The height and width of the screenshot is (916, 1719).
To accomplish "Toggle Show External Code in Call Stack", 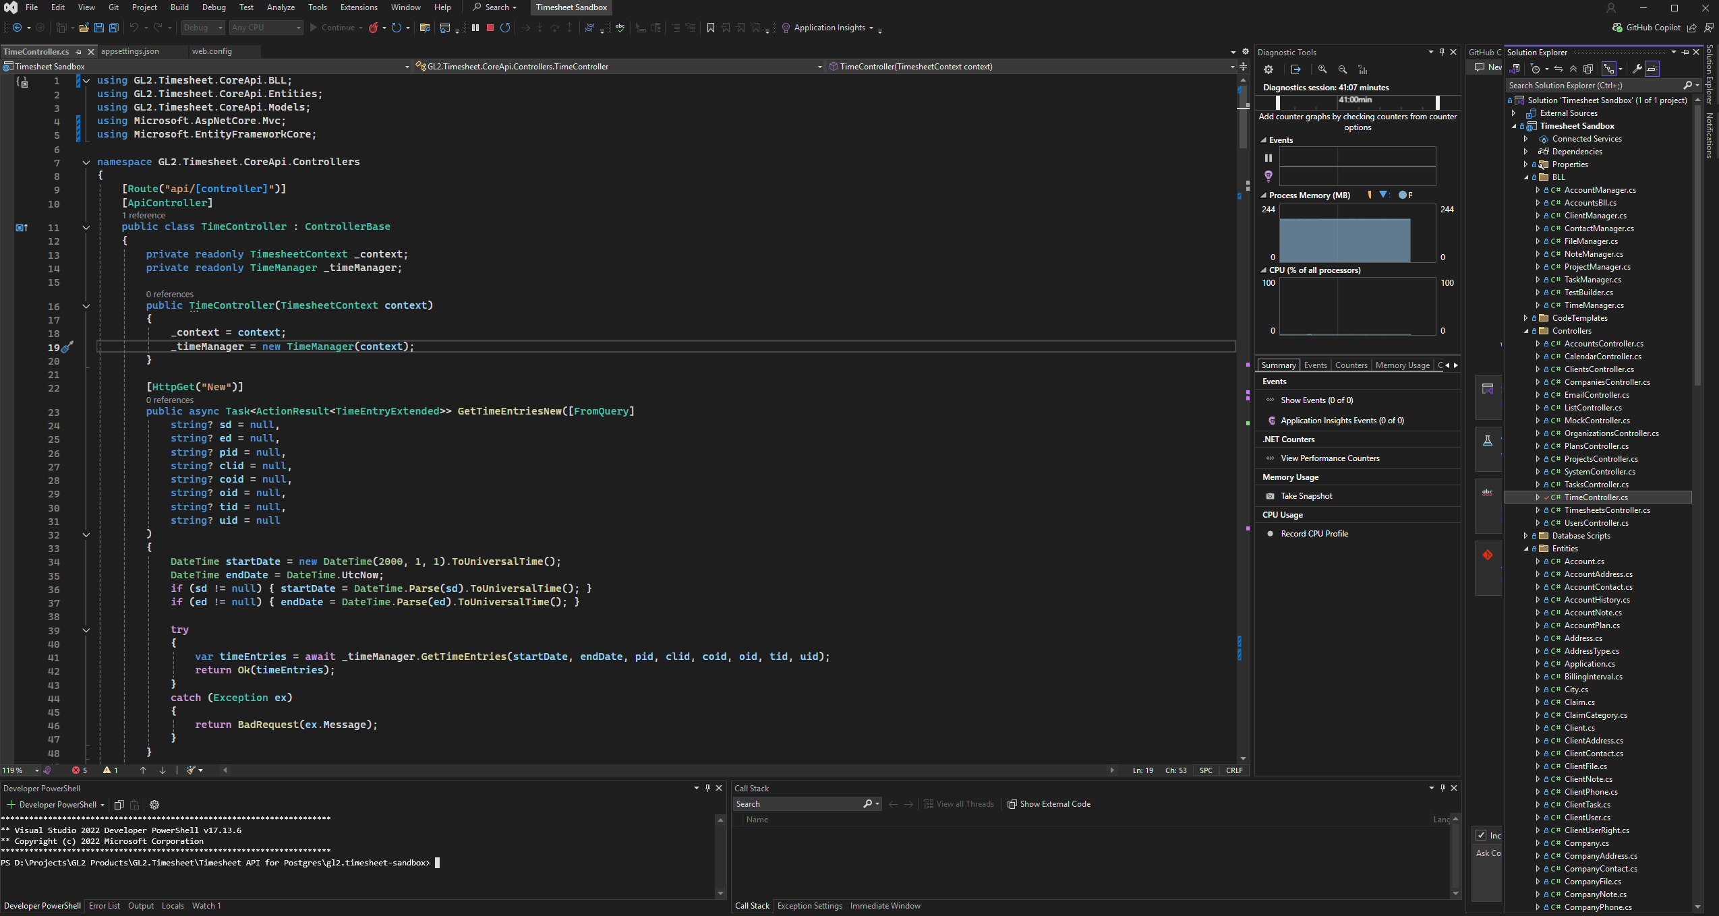I will 1049,804.
